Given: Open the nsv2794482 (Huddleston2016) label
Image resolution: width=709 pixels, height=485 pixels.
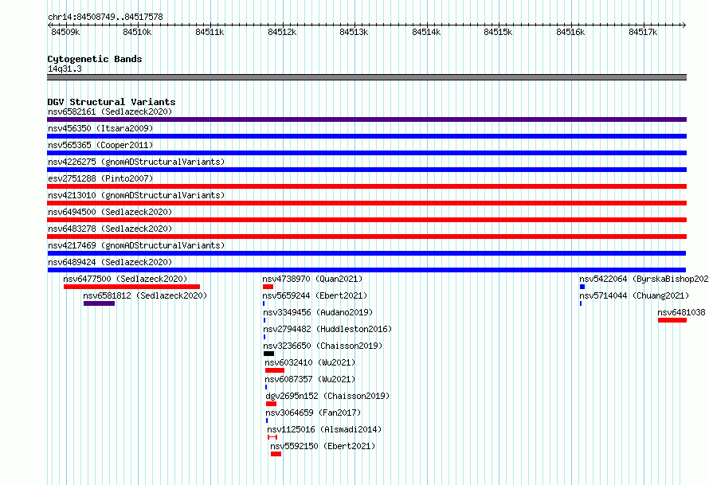Looking at the screenshot, I should [327, 329].
